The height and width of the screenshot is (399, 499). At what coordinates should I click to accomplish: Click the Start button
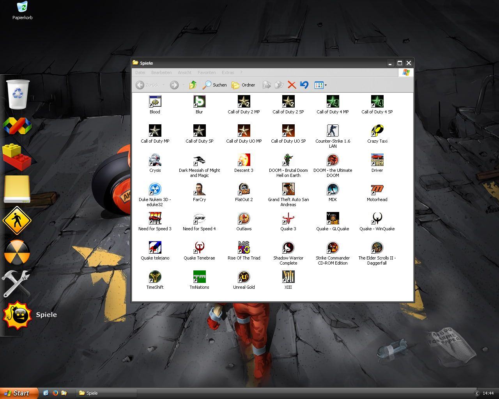pyautogui.click(x=19, y=393)
